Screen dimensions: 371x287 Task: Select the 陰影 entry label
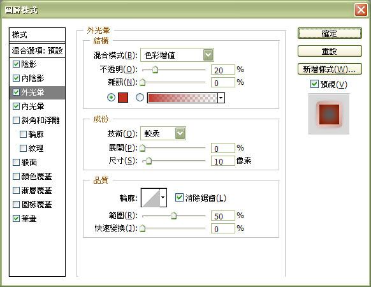(29, 64)
